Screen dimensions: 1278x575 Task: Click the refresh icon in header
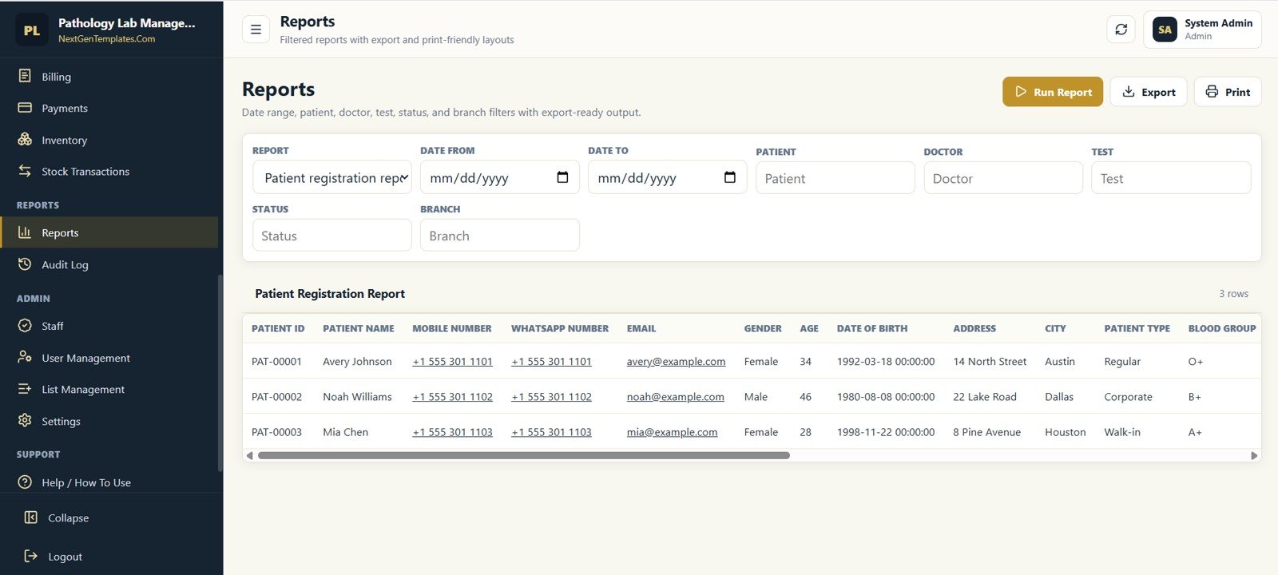pyautogui.click(x=1121, y=30)
